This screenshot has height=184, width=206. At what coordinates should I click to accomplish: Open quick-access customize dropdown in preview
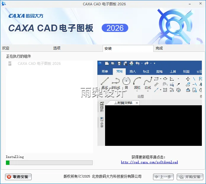pyautogui.click(x=154, y=63)
